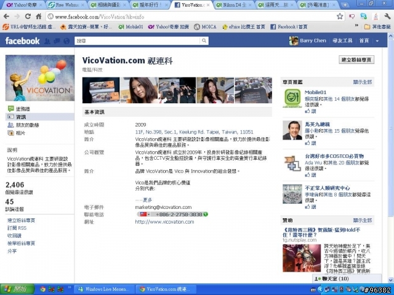Open the country flag dropdown by phone number
Image resolution: width=394 pixels, height=295 pixels.
(x=145, y=214)
